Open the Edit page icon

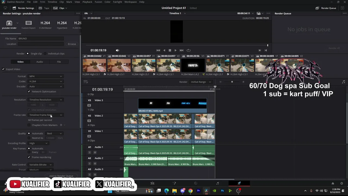click(x=153, y=183)
